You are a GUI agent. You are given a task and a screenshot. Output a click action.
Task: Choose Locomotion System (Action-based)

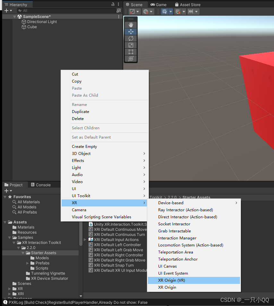[x=194, y=245]
